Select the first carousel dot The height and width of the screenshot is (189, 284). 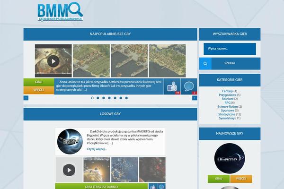coord(92,98)
